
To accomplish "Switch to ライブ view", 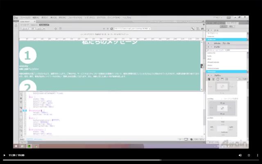I will [x=40, y=29].
